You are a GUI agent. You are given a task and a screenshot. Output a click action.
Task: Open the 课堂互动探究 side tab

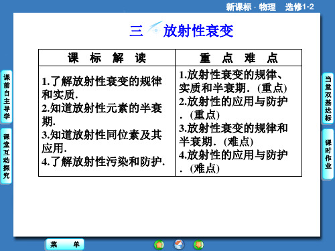(7, 156)
